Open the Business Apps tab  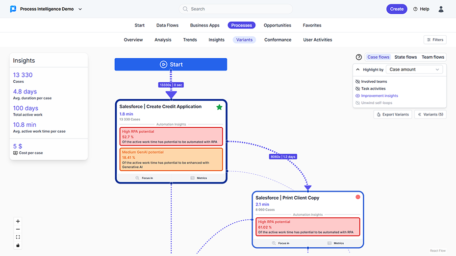pos(205,25)
